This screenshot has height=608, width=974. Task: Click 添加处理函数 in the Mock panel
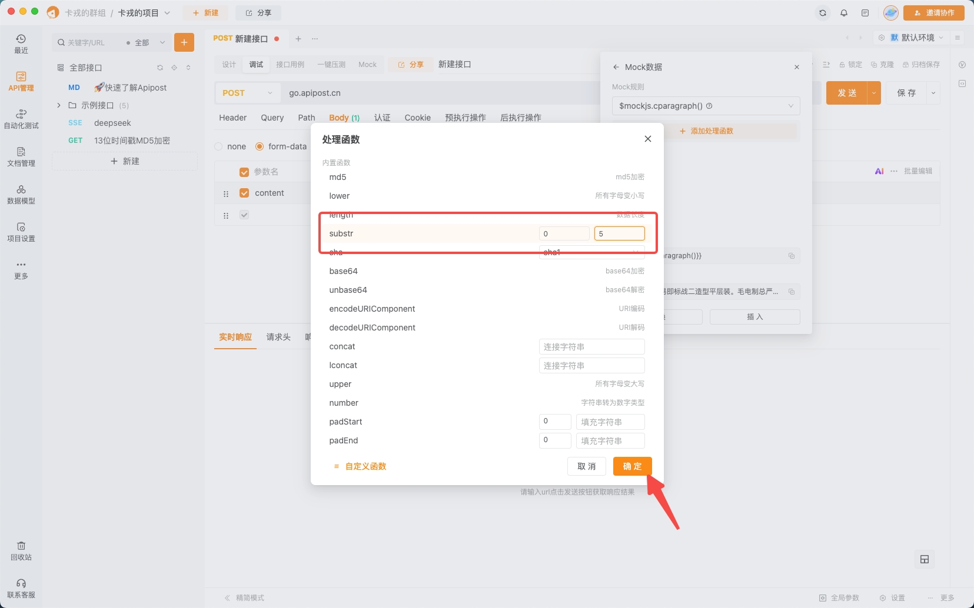pyautogui.click(x=706, y=131)
